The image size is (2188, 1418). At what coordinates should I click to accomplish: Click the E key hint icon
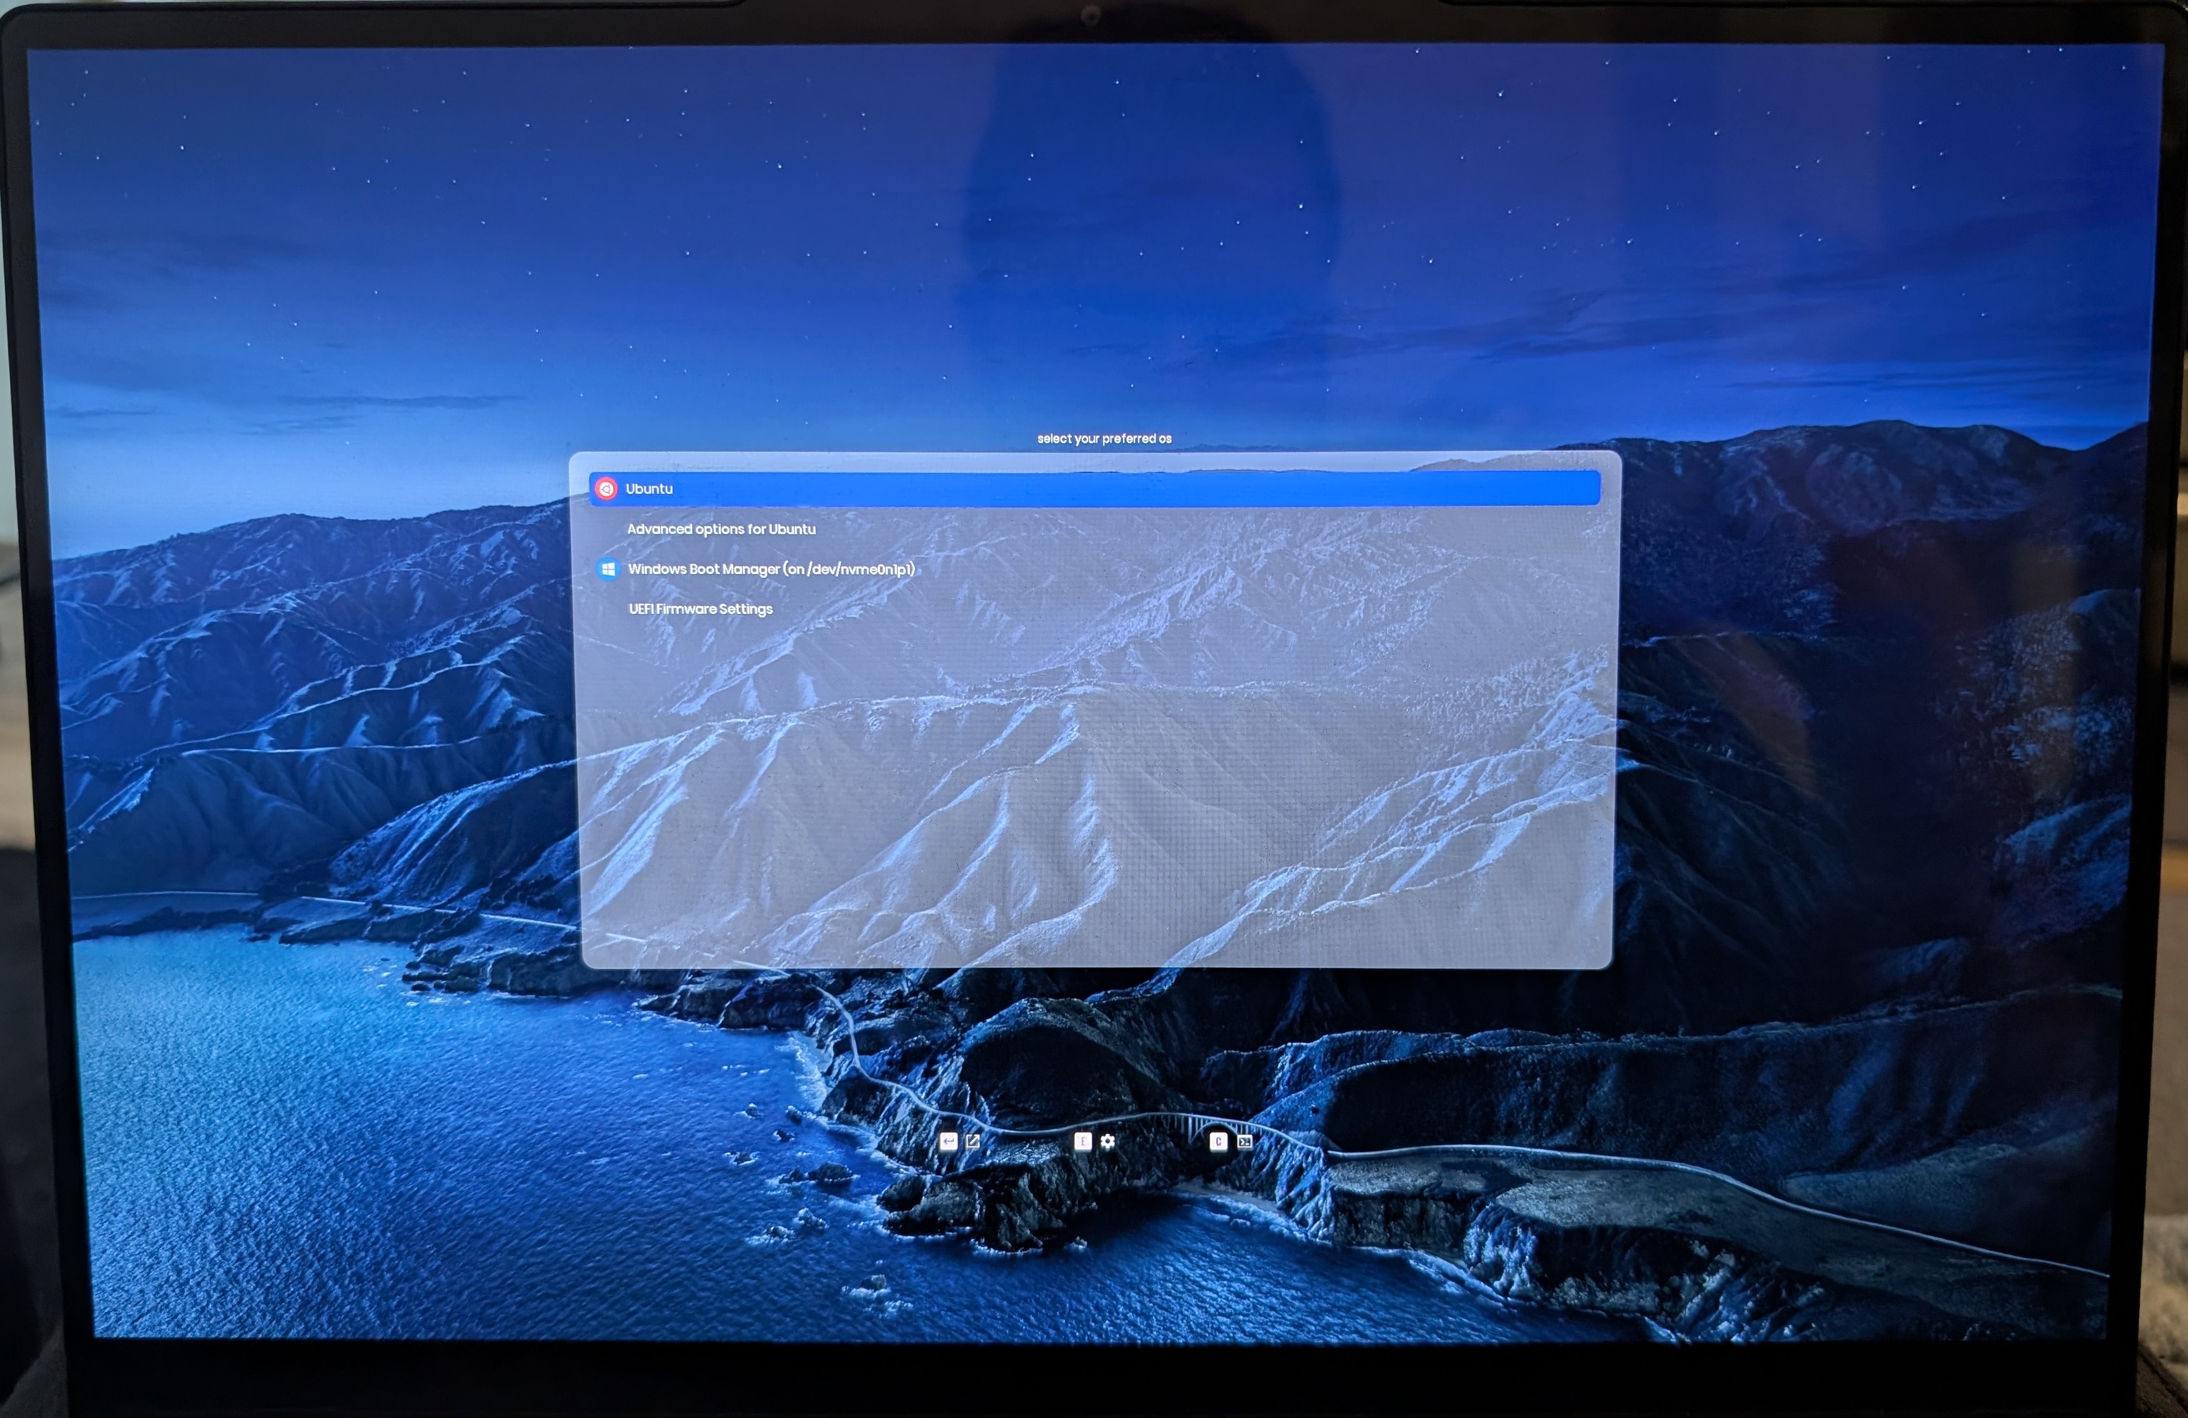1082,1141
